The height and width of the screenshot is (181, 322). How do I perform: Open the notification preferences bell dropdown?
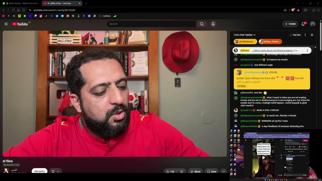click(x=55, y=171)
